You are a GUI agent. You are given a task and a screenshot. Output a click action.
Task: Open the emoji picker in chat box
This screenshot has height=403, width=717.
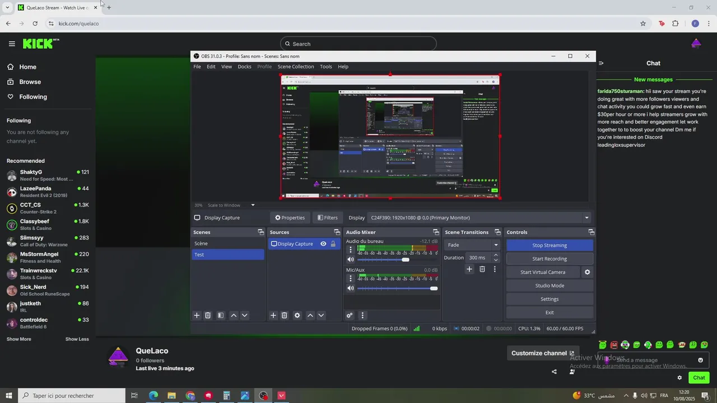(x=700, y=360)
